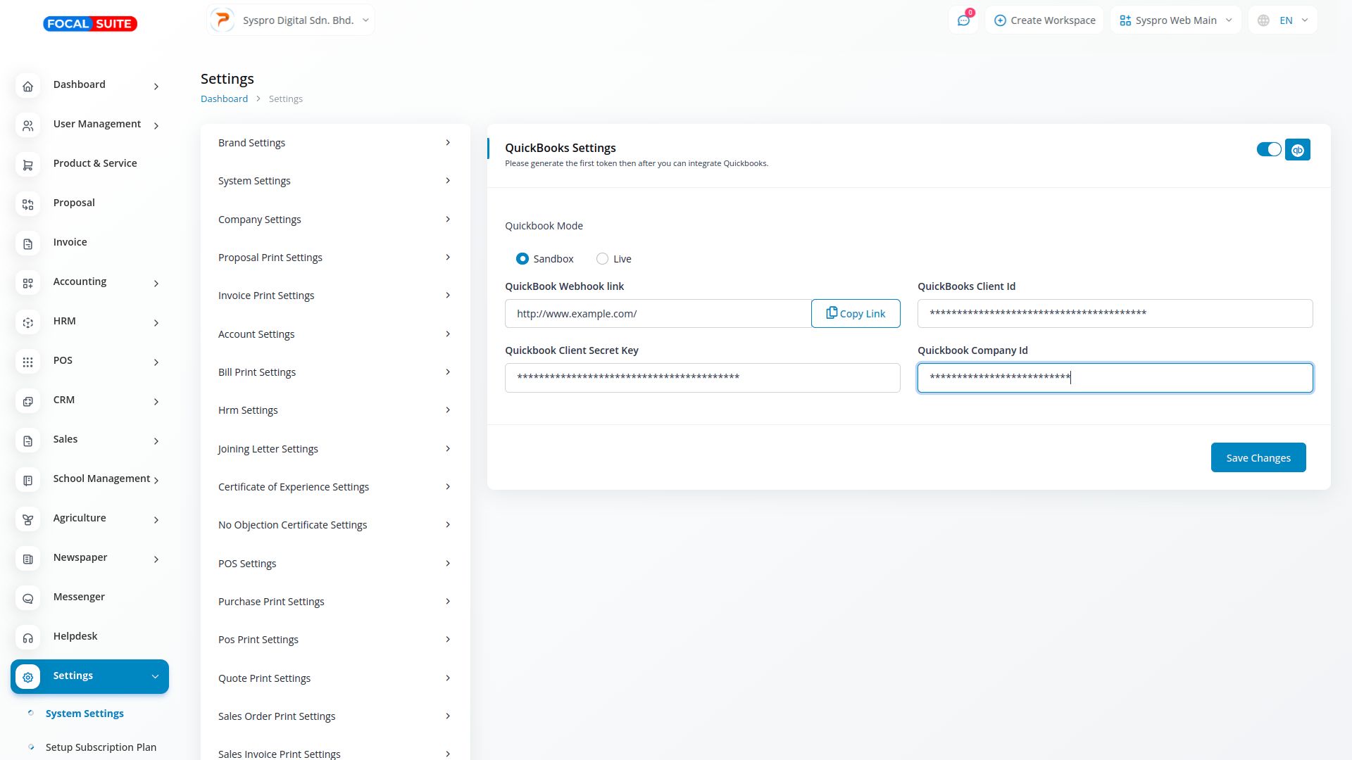
Task: Click the Focal Suite logo
Action: pyautogui.click(x=90, y=24)
